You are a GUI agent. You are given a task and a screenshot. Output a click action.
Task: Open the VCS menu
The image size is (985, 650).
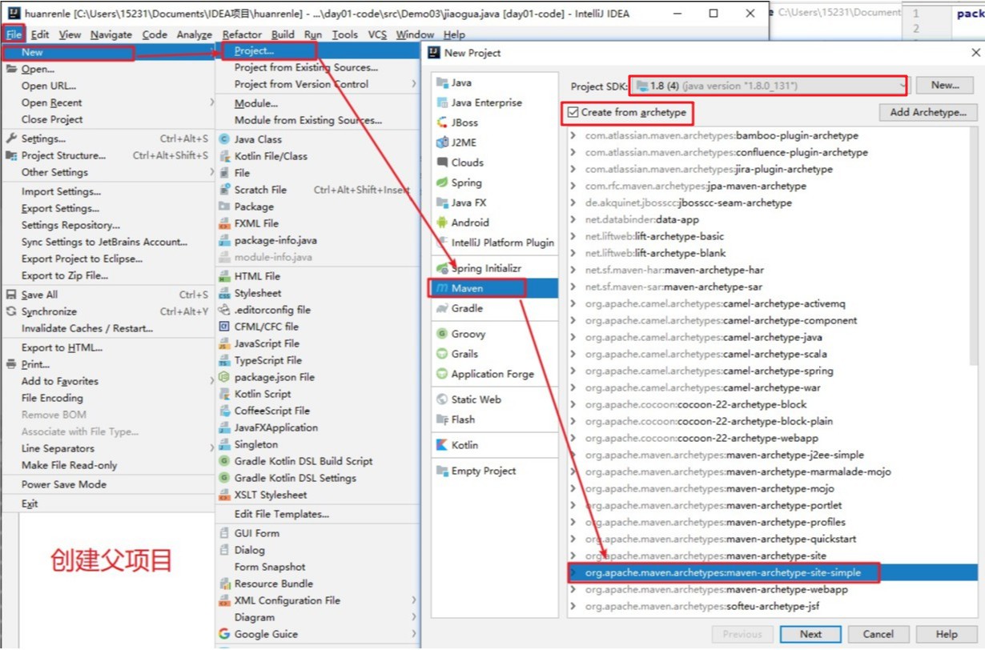[x=377, y=34]
